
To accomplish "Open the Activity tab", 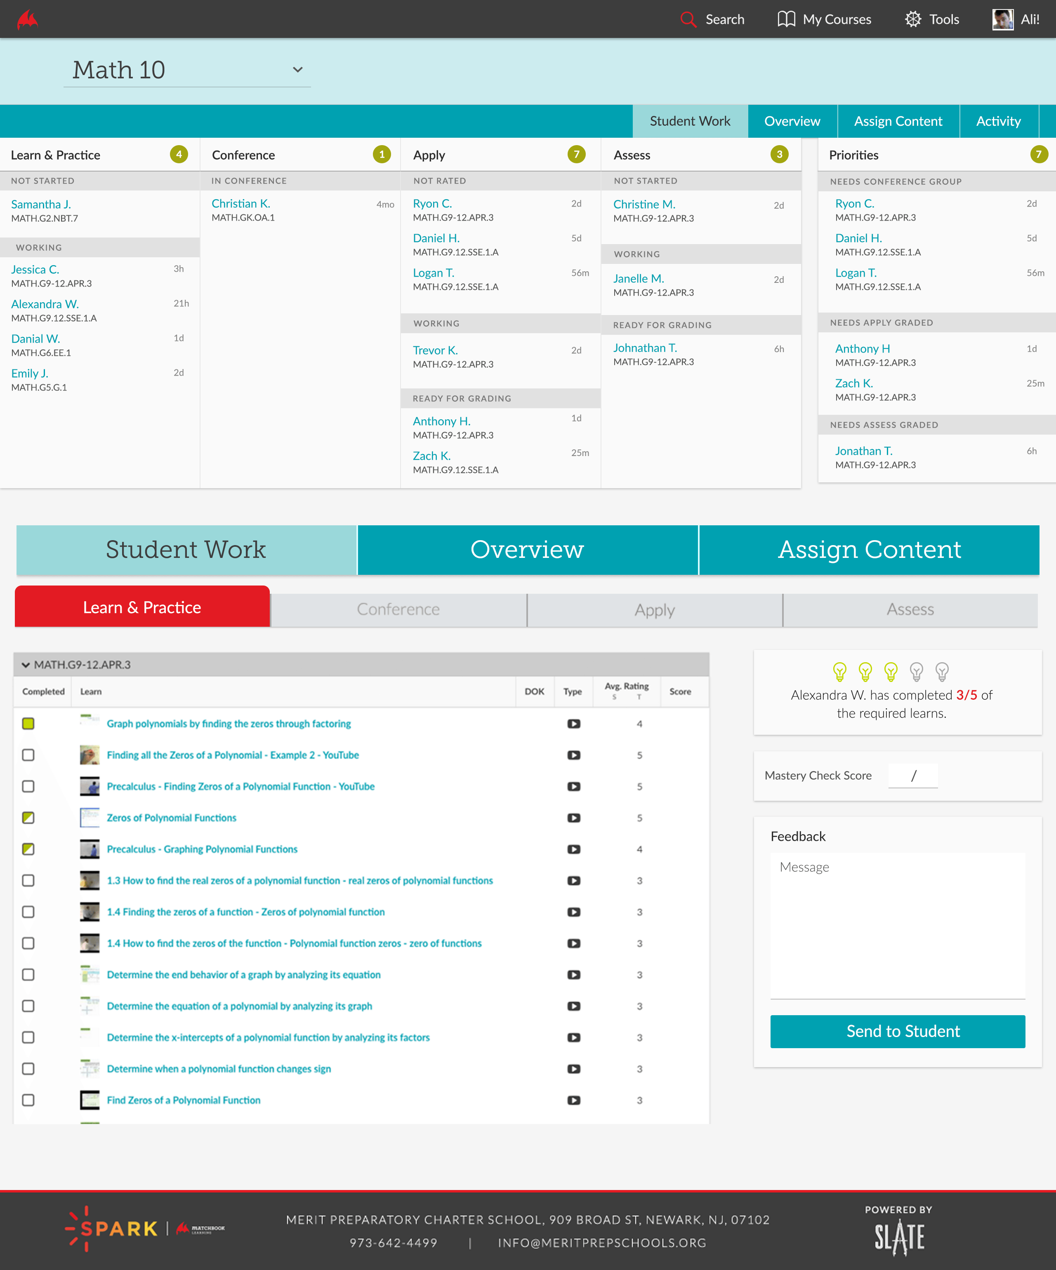I will tap(999, 122).
